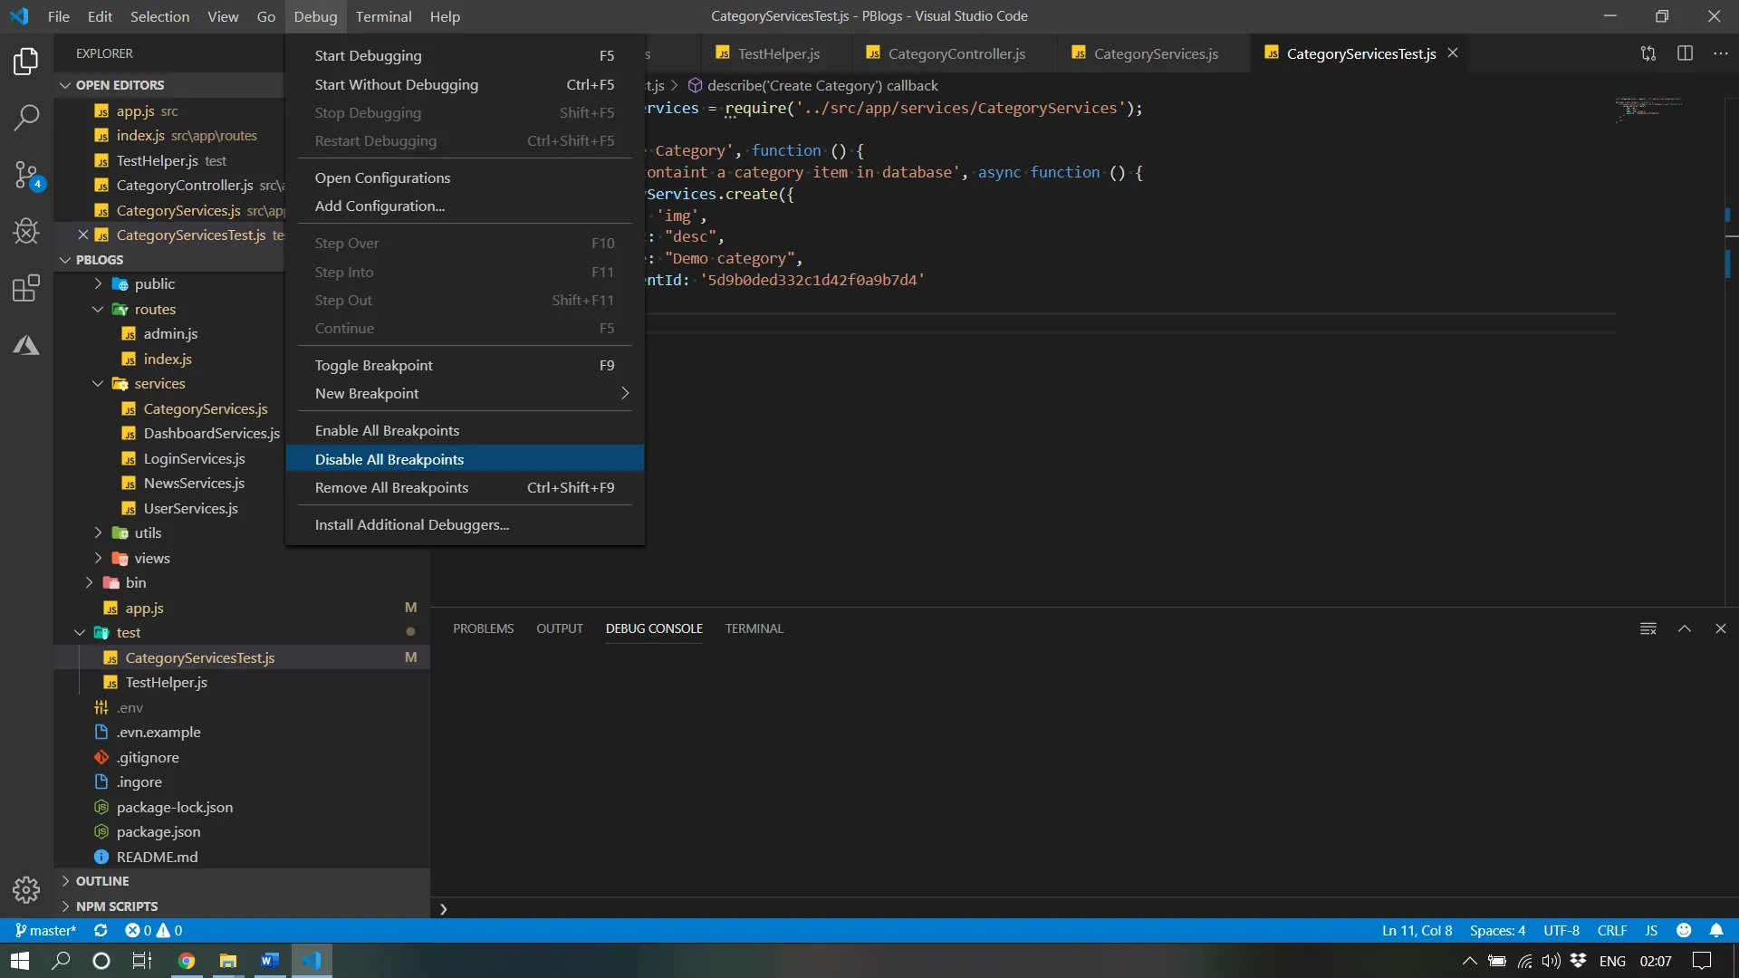The width and height of the screenshot is (1739, 978).
Task: Click the Manage gear icon
Action: 26,890
